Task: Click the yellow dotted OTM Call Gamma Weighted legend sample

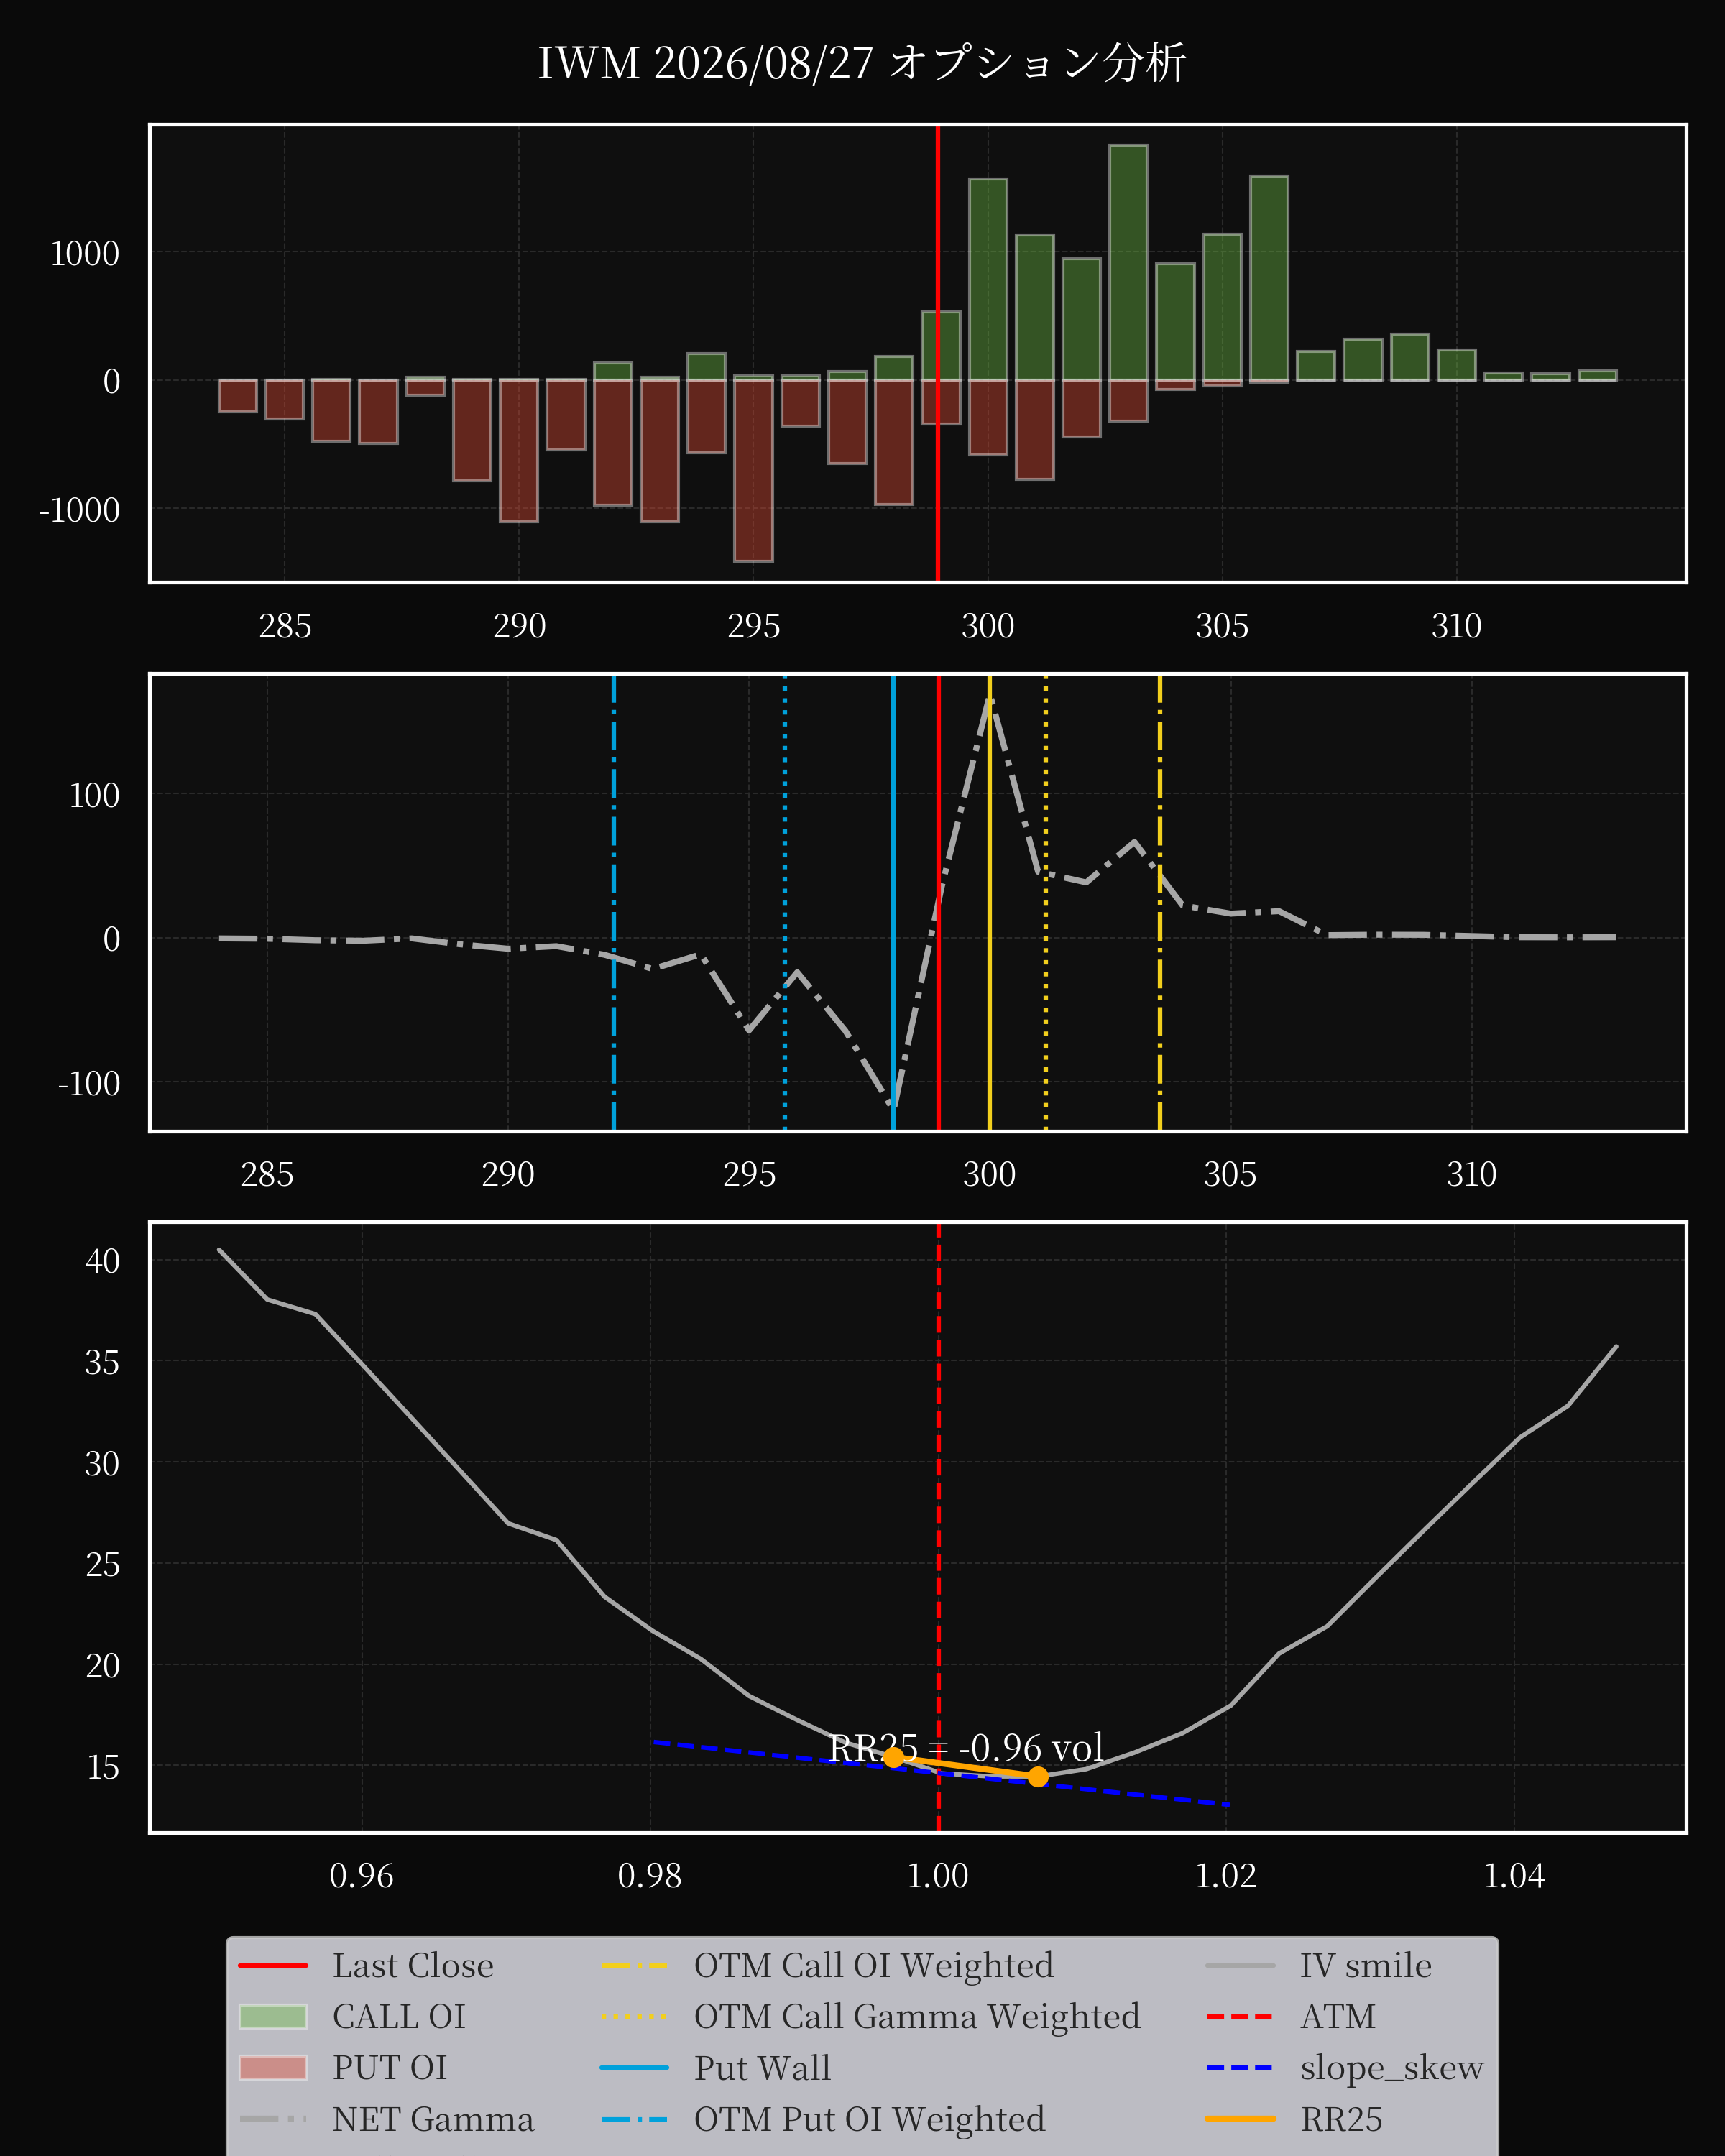Action: 634,2017
